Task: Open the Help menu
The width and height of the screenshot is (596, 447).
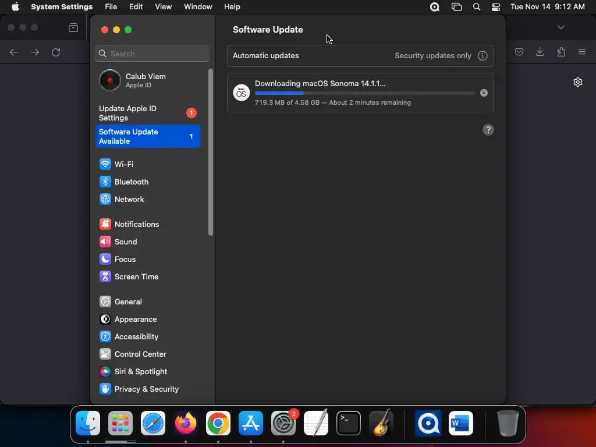Action: pos(232,7)
